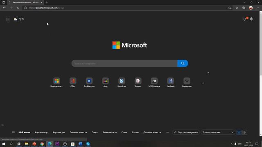Open the first Microsoft-logo quick link tile
This screenshot has width=262, height=147.
56,82
